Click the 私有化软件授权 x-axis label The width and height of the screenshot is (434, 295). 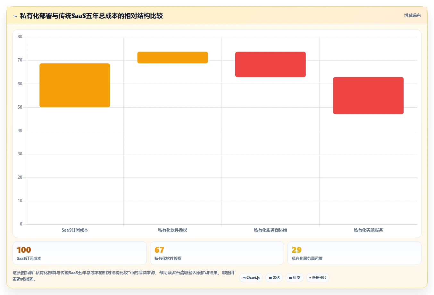(x=172, y=230)
